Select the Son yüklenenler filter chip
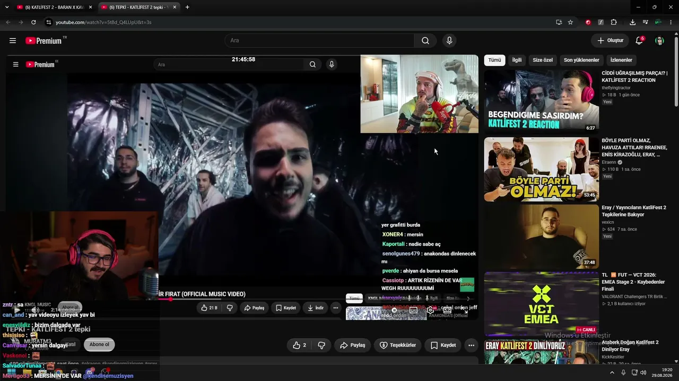The width and height of the screenshot is (679, 381). 581,60
